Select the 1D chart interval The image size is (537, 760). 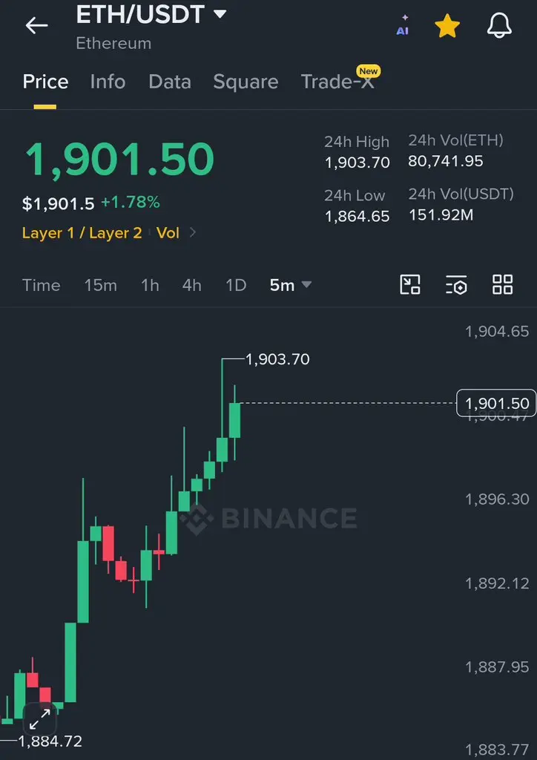236,285
